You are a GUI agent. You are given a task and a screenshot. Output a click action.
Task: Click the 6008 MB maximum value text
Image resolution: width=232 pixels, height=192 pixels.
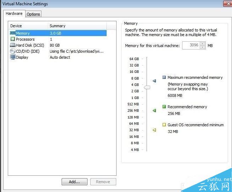coord(175,95)
